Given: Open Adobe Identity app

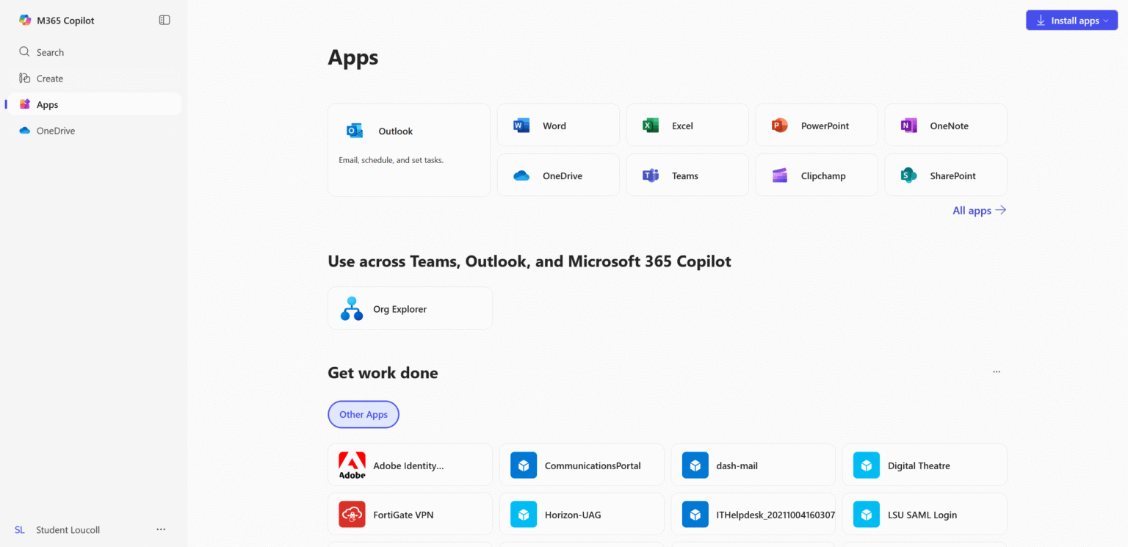Looking at the screenshot, I should click(x=410, y=465).
